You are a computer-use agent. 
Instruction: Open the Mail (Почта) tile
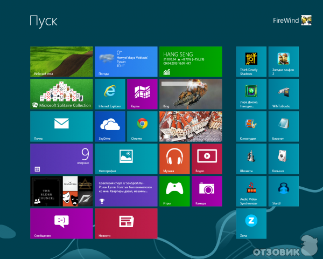pyautogui.click(x=61, y=126)
